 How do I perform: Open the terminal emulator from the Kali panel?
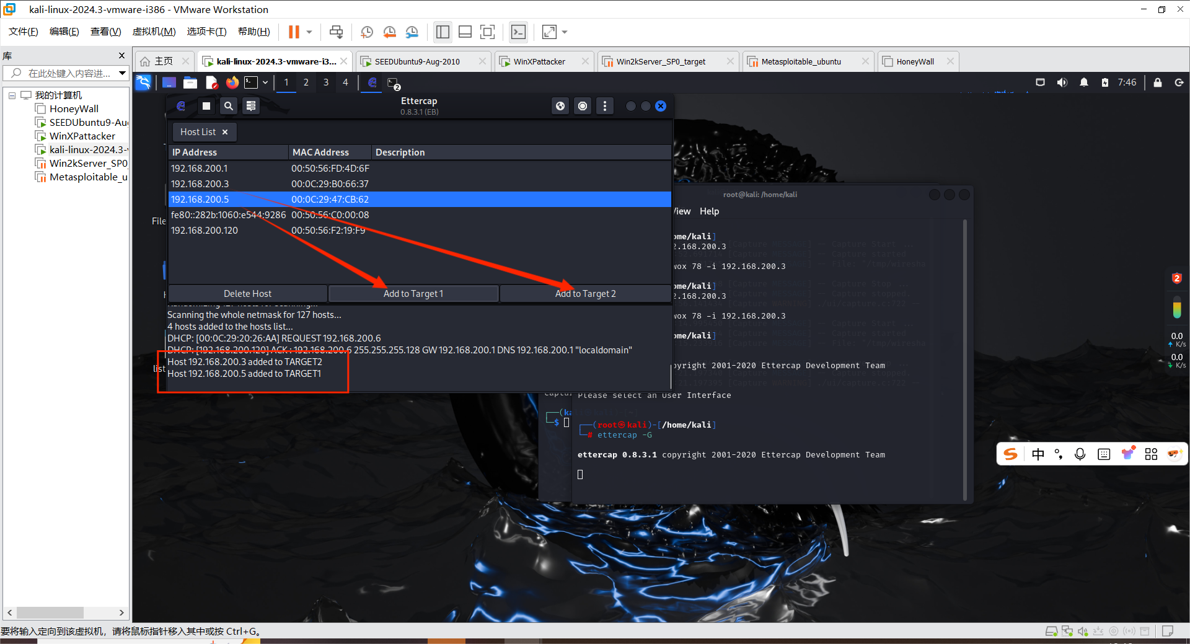click(251, 82)
